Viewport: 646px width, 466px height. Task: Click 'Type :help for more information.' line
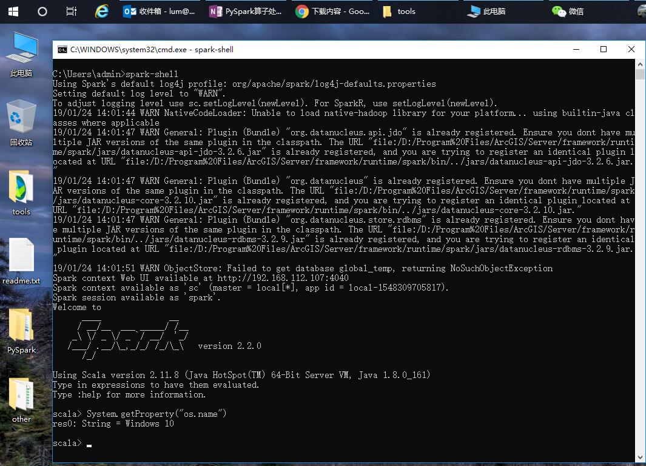point(129,395)
